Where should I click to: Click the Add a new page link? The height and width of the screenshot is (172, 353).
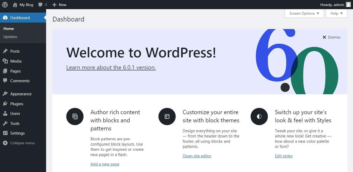point(105,164)
